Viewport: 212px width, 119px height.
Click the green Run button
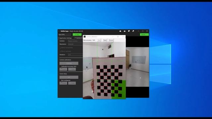[77, 34]
